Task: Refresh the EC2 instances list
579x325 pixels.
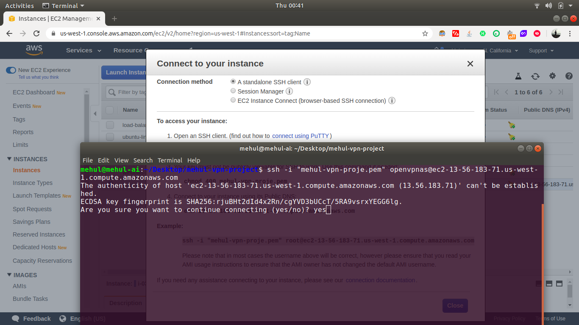Action: click(535, 76)
